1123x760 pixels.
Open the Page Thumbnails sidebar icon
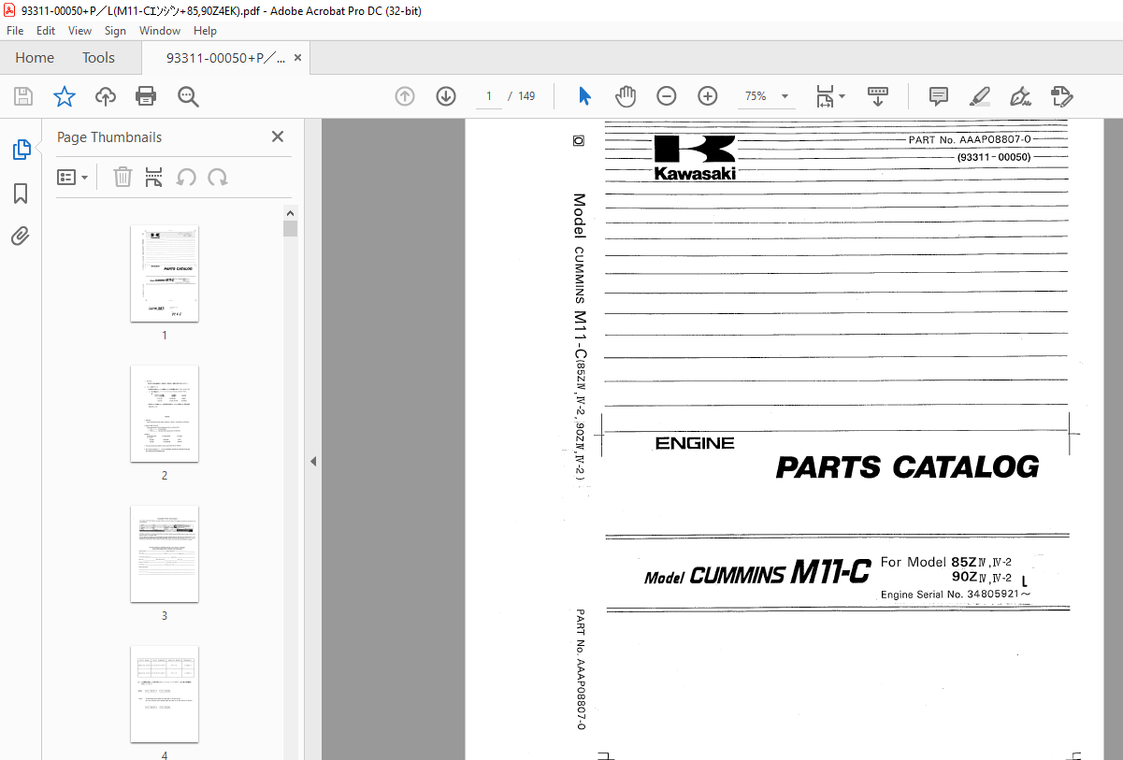pos(21,150)
